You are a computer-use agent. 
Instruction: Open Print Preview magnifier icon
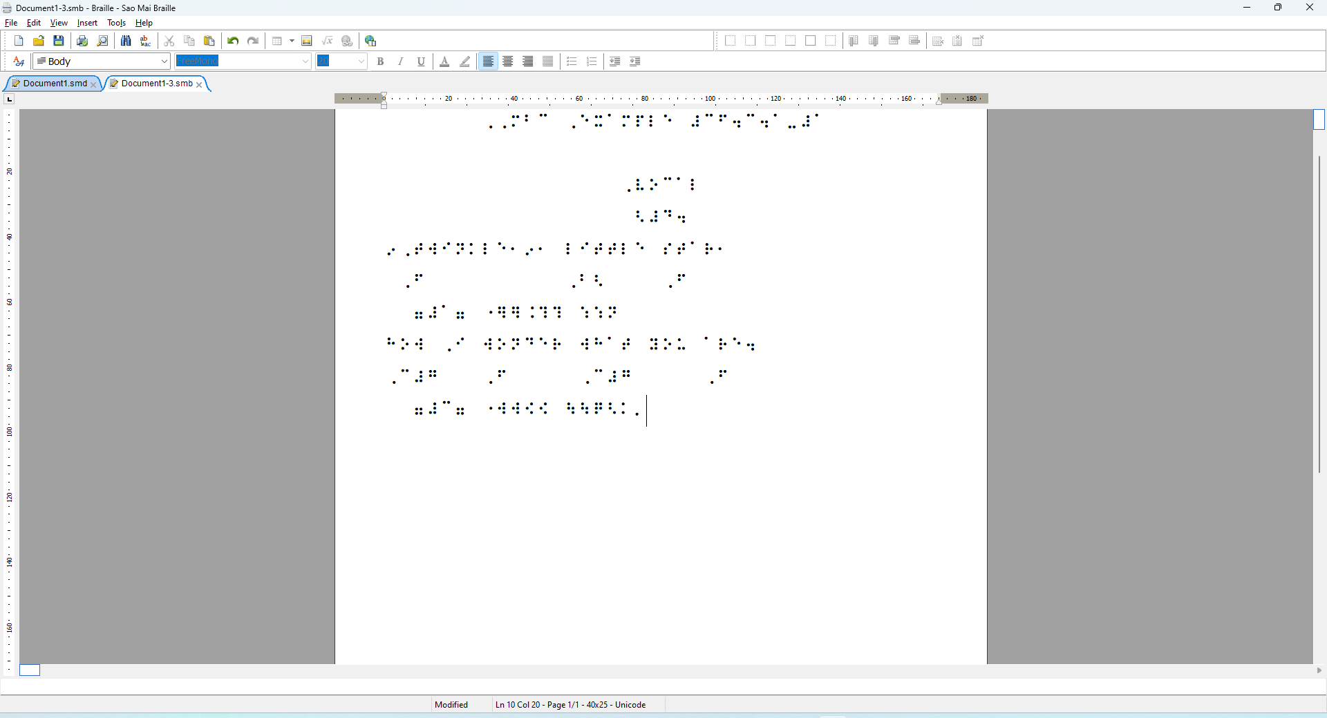(x=102, y=41)
